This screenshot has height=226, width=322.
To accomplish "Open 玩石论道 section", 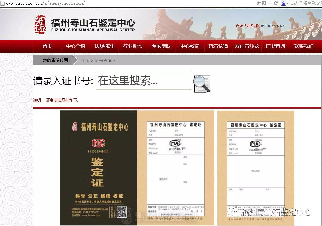I will pos(218,46).
